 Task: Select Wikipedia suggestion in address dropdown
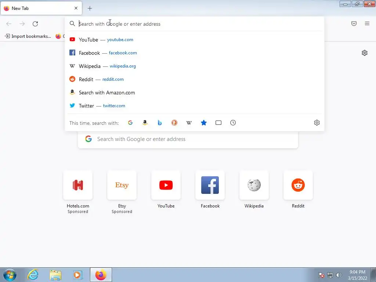195,66
